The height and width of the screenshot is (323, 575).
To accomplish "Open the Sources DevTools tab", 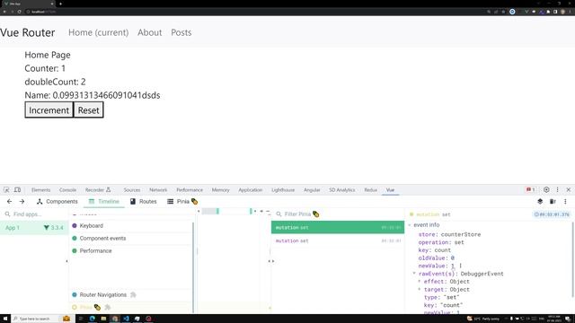I will [132, 189].
